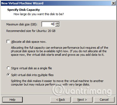
Task: Click the New Virtual Machine Wizard title bar
Action: click(x=56, y=3)
